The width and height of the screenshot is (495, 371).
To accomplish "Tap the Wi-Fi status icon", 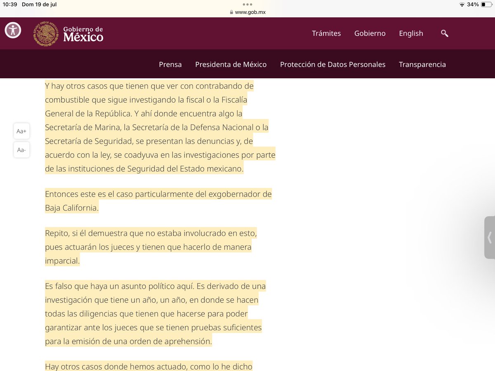I will tap(462, 5).
